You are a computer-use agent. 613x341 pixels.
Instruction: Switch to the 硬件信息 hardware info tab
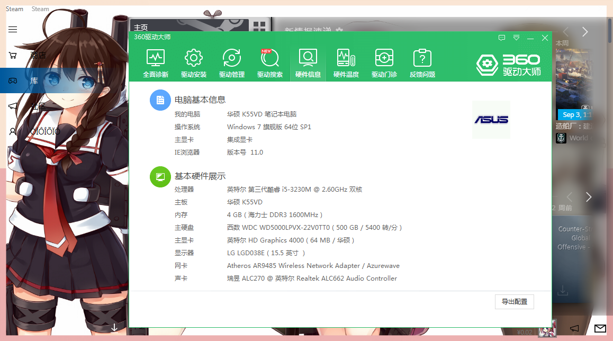pyautogui.click(x=308, y=63)
